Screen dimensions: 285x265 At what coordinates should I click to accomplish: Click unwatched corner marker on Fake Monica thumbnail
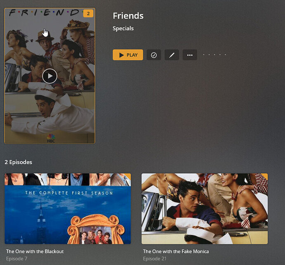pyautogui.click(x=265, y=176)
